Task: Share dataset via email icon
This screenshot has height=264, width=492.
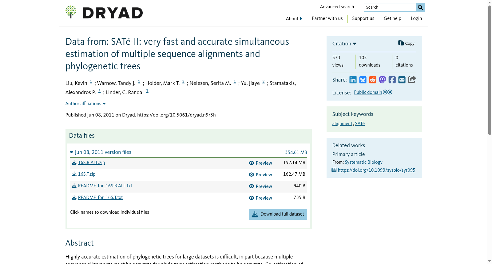Action: point(402,80)
